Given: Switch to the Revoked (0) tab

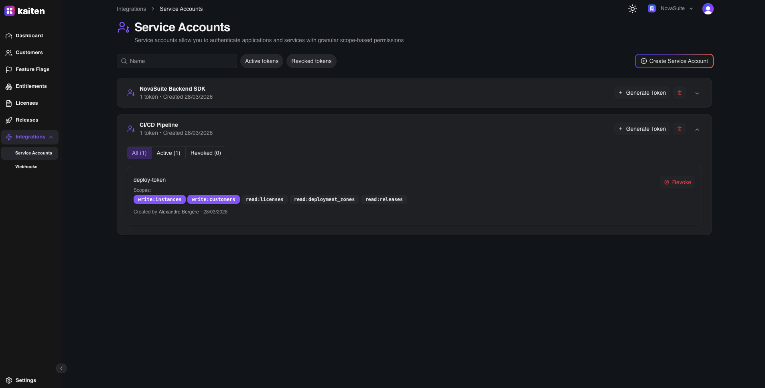Looking at the screenshot, I should point(205,153).
